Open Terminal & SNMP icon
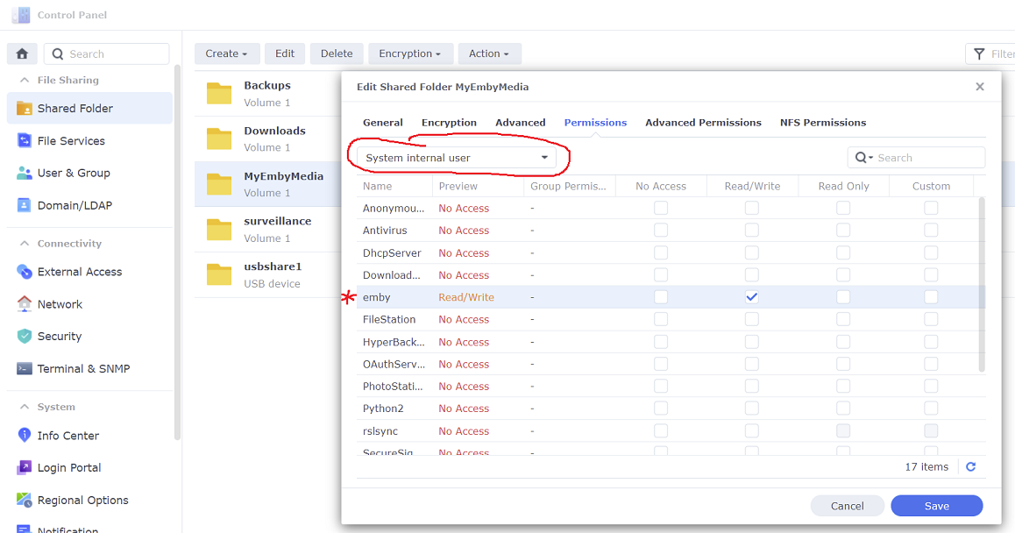1015x533 pixels. tap(25, 369)
